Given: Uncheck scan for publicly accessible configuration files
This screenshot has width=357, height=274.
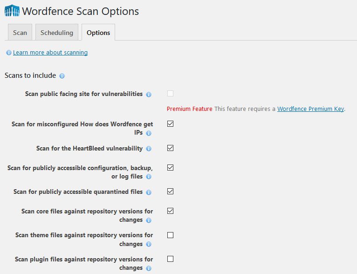Looking at the screenshot, I should point(170,167).
